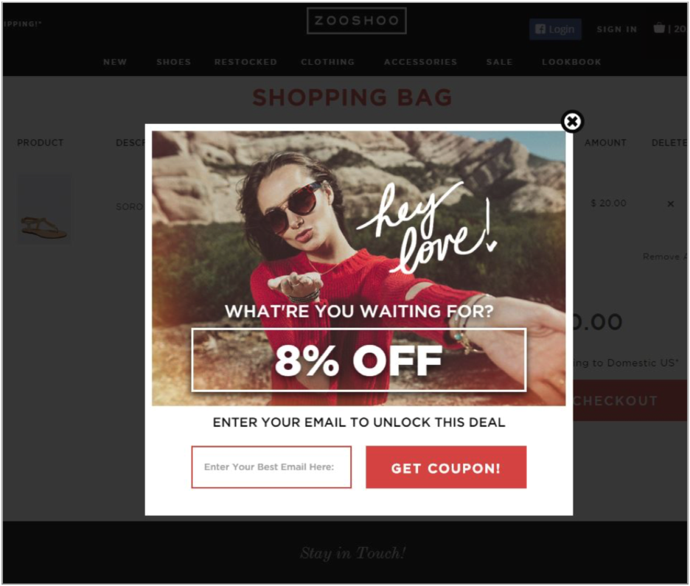Open the sandal product thumbnail
690x586 pixels.
click(44, 209)
